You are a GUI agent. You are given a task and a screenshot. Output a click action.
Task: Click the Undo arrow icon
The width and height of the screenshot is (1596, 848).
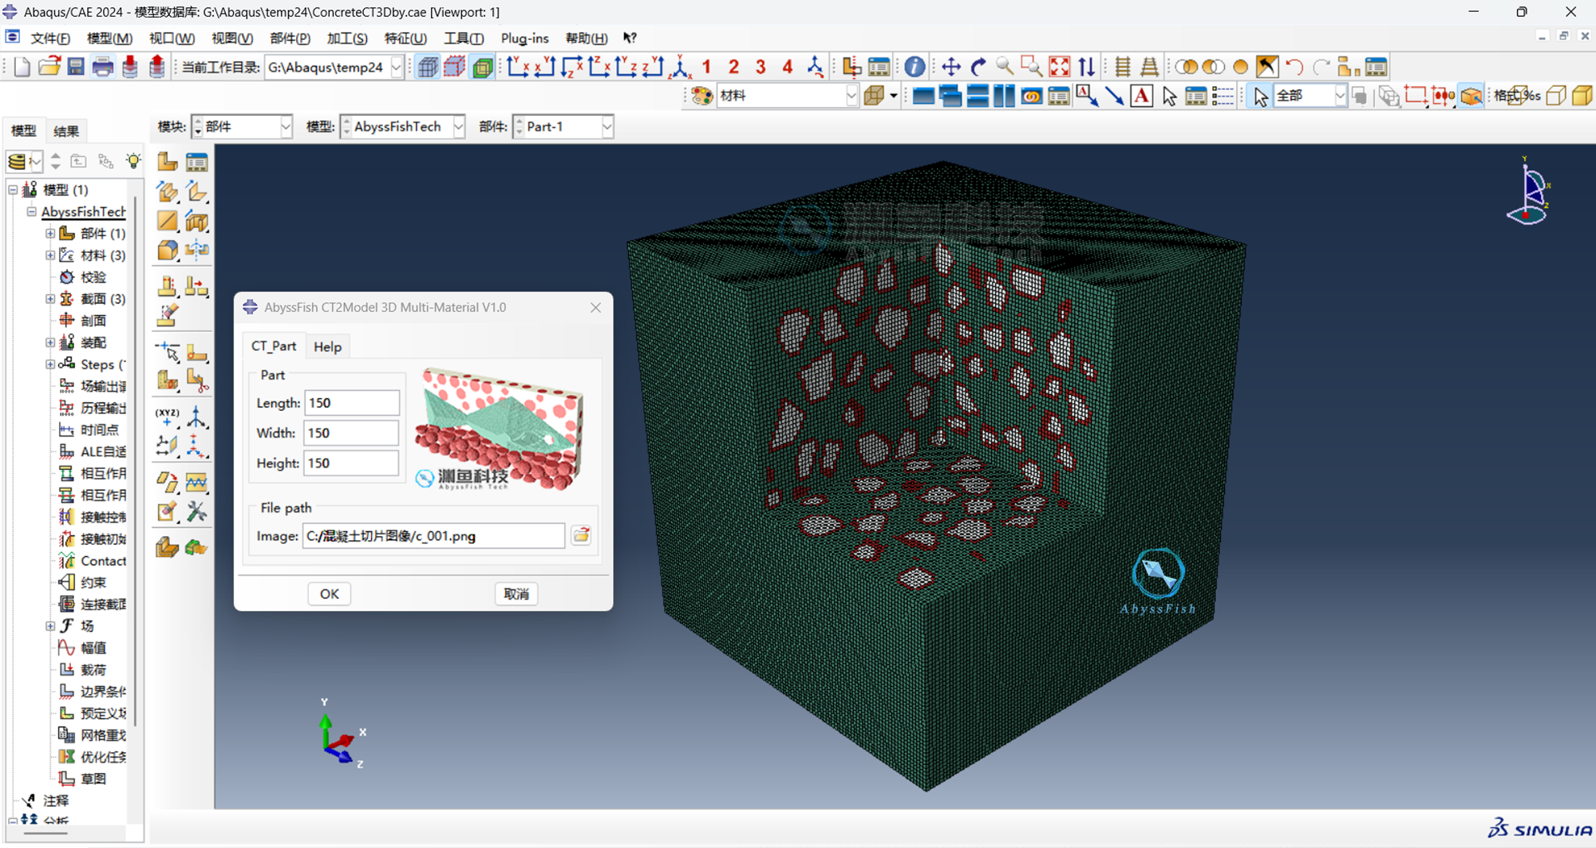pyautogui.click(x=1294, y=67)
